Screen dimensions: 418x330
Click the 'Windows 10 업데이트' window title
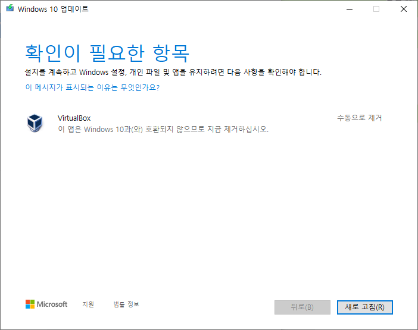[53, 9]
